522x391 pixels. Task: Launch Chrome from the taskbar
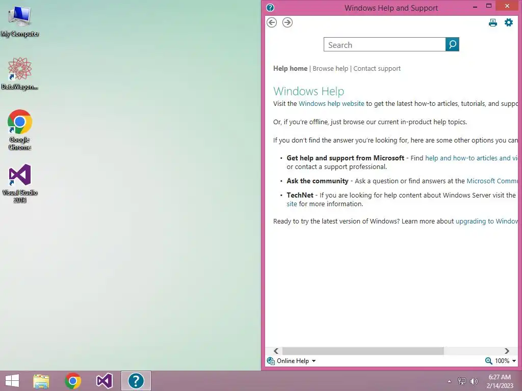(73, 381)
